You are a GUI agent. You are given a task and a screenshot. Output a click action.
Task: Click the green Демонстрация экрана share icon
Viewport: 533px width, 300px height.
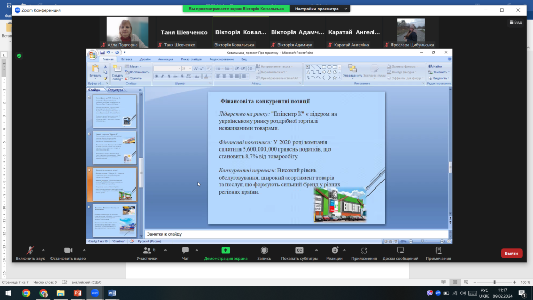225,251
